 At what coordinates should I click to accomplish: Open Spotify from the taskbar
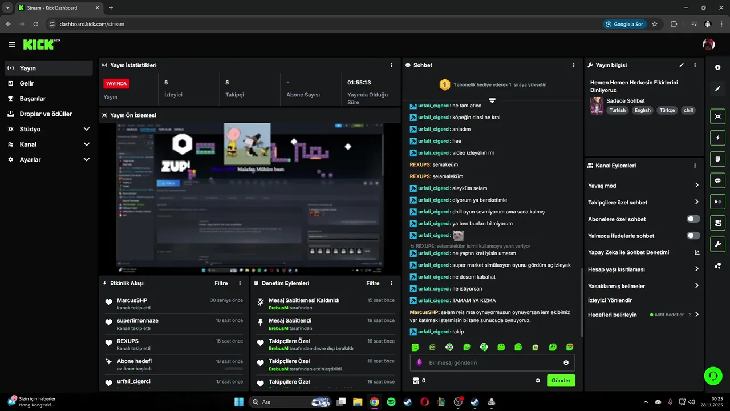[x=391, y=402]
